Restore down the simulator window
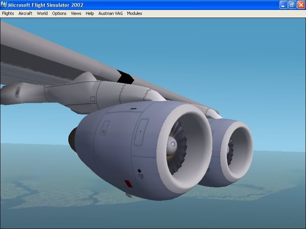This screenshot has height=229, width=306. (292, 5)
